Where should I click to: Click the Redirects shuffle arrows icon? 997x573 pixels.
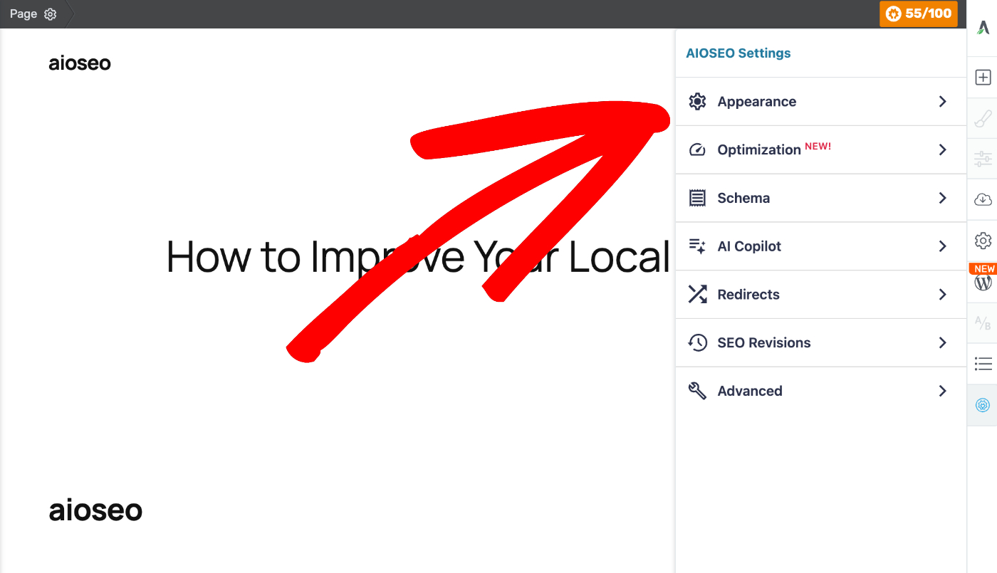(697, 295)
